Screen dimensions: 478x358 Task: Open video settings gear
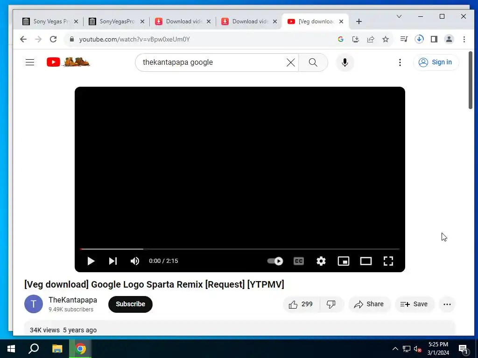click(321, 261)
